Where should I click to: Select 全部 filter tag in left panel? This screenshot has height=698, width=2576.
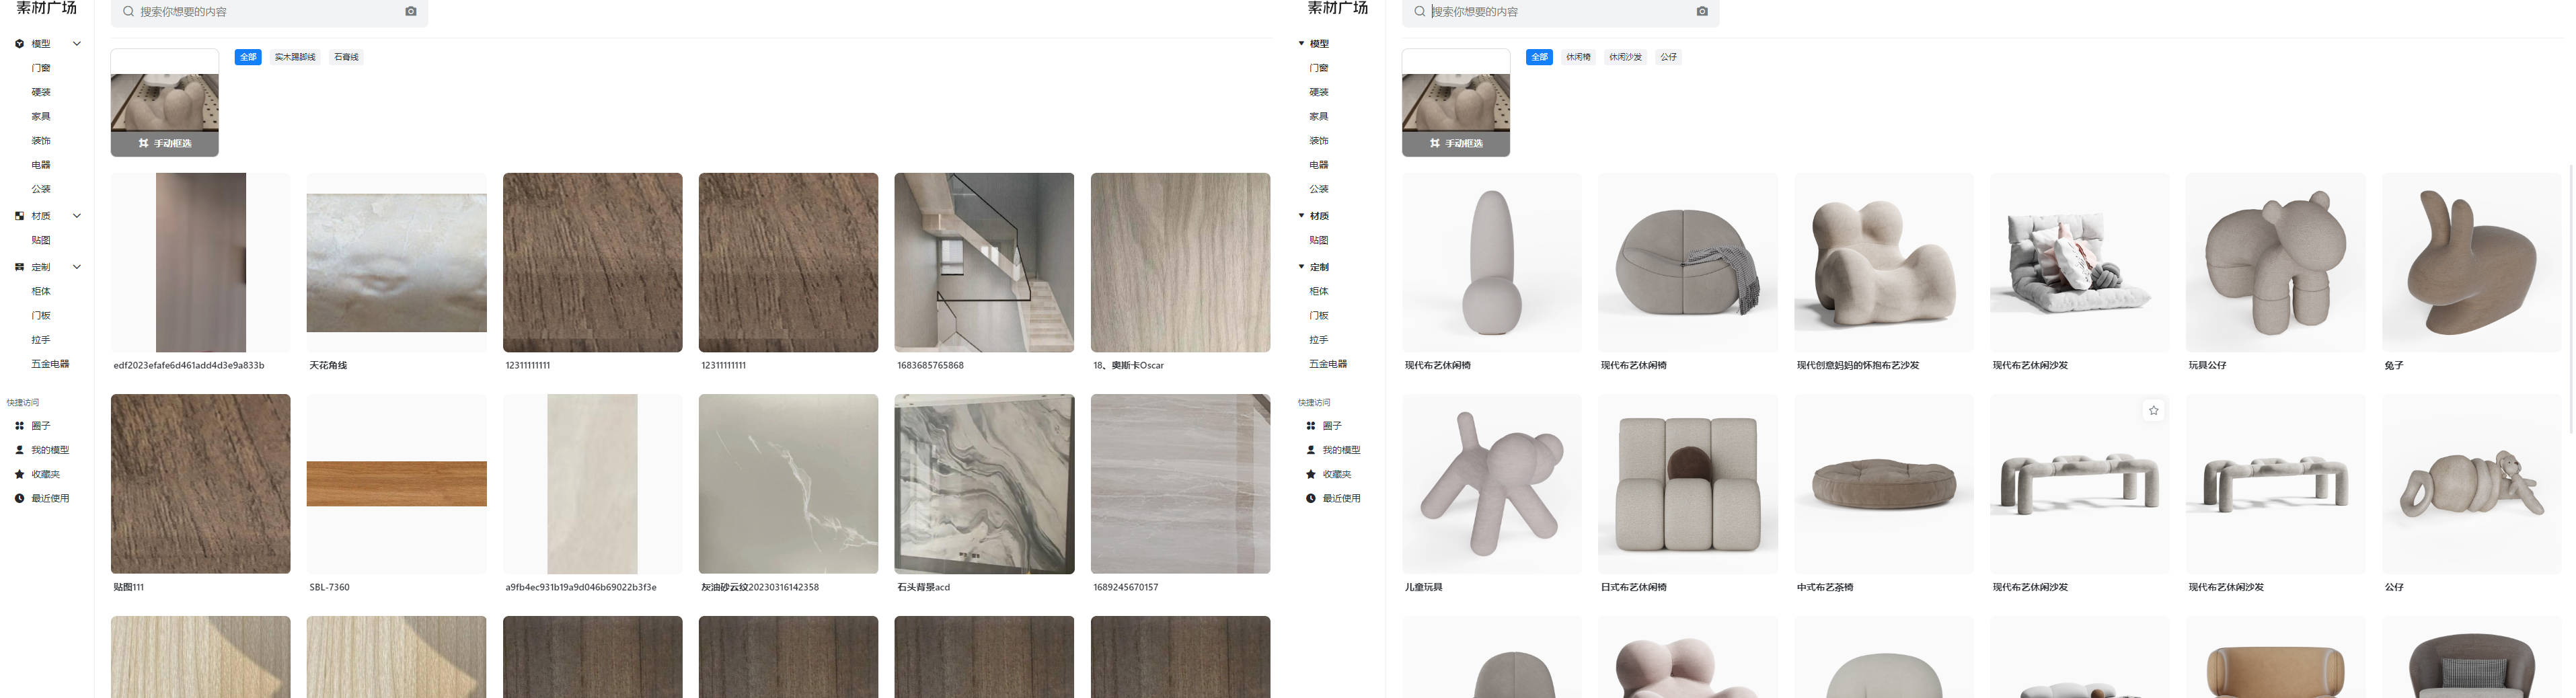pos(248,57)
